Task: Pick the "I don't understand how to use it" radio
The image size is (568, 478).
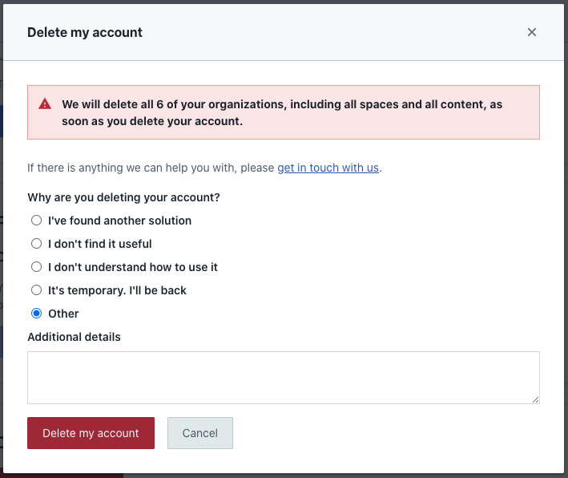Action: click(36, 267)
